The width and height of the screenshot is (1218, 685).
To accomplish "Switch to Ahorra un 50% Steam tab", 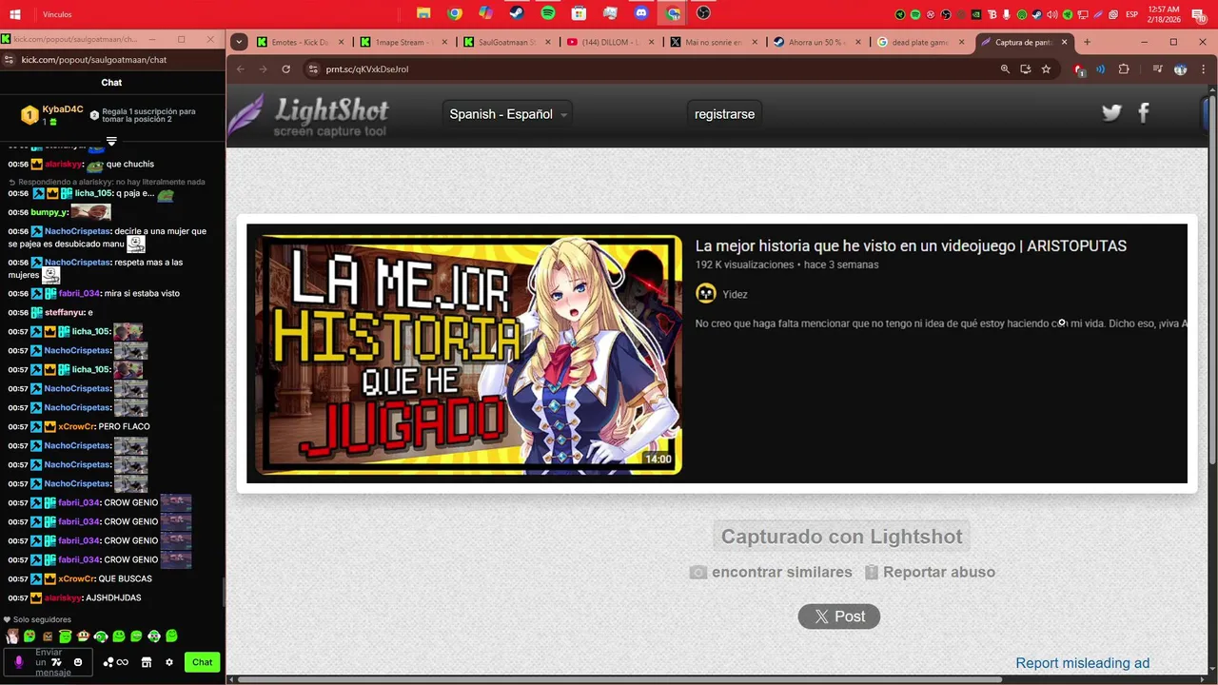I will (x=815, y=42).
